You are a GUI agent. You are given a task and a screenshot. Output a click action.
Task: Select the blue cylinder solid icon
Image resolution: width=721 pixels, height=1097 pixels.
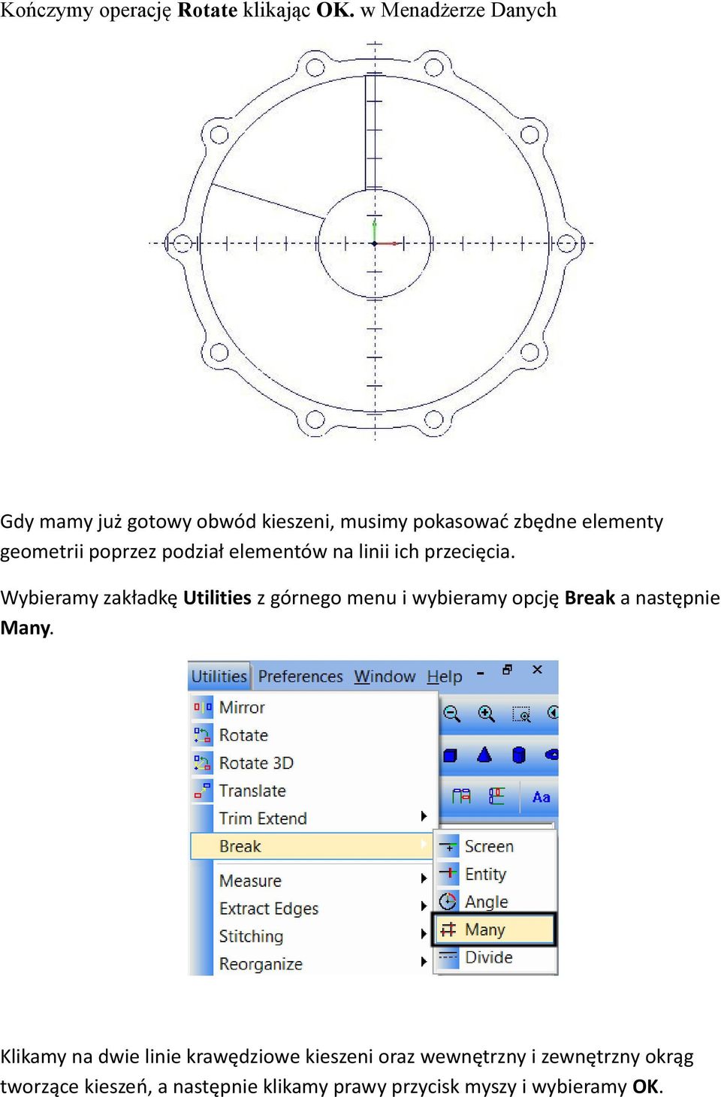tap(518, 755)
